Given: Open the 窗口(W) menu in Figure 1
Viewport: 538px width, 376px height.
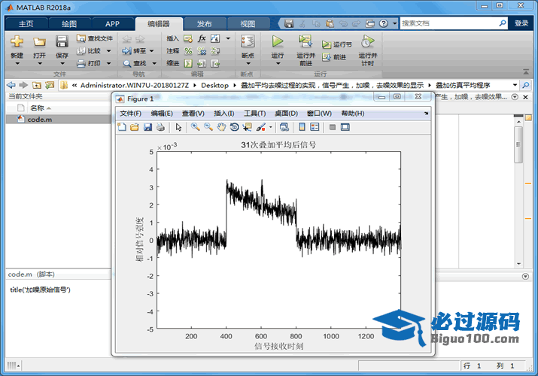Looking at the screenshot, I should [x=319, y=113].
